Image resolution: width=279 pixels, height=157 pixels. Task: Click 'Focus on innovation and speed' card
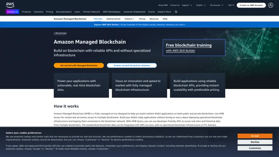pos(139,85)
